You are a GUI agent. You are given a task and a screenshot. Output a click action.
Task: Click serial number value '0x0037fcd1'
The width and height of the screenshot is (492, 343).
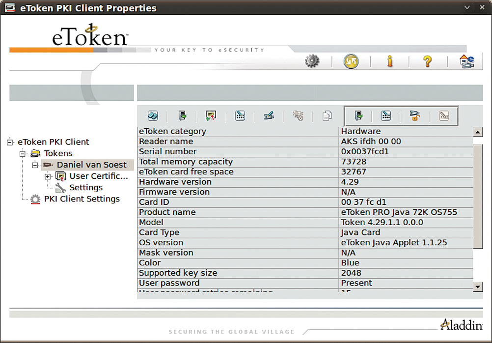pos(365,151)
